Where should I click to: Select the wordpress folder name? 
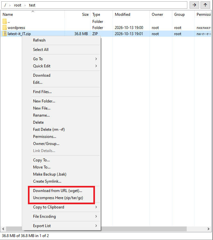point(16,28)
